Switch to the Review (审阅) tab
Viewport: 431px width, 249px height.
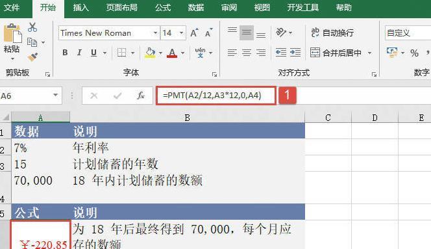point(229,7)
